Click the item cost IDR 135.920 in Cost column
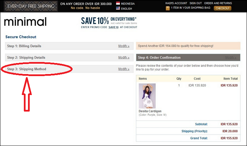Image resolution: width=247 pixels, height=146 pixels. (197, 85)
